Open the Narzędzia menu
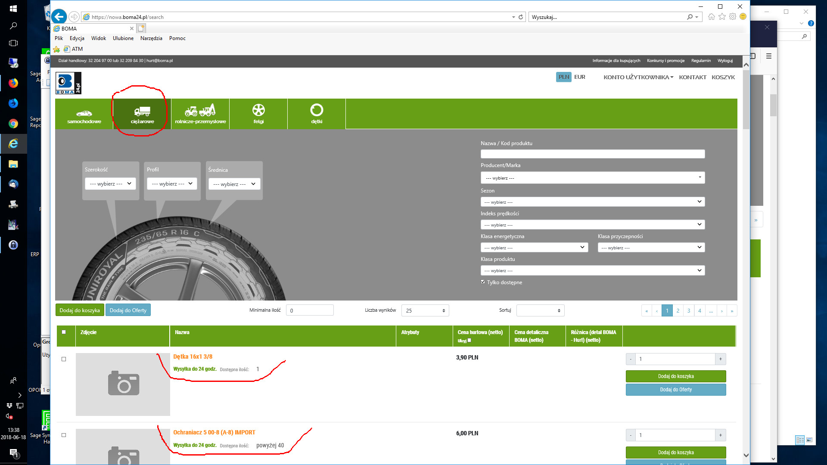The image size is (827, 465). [151, 38]
